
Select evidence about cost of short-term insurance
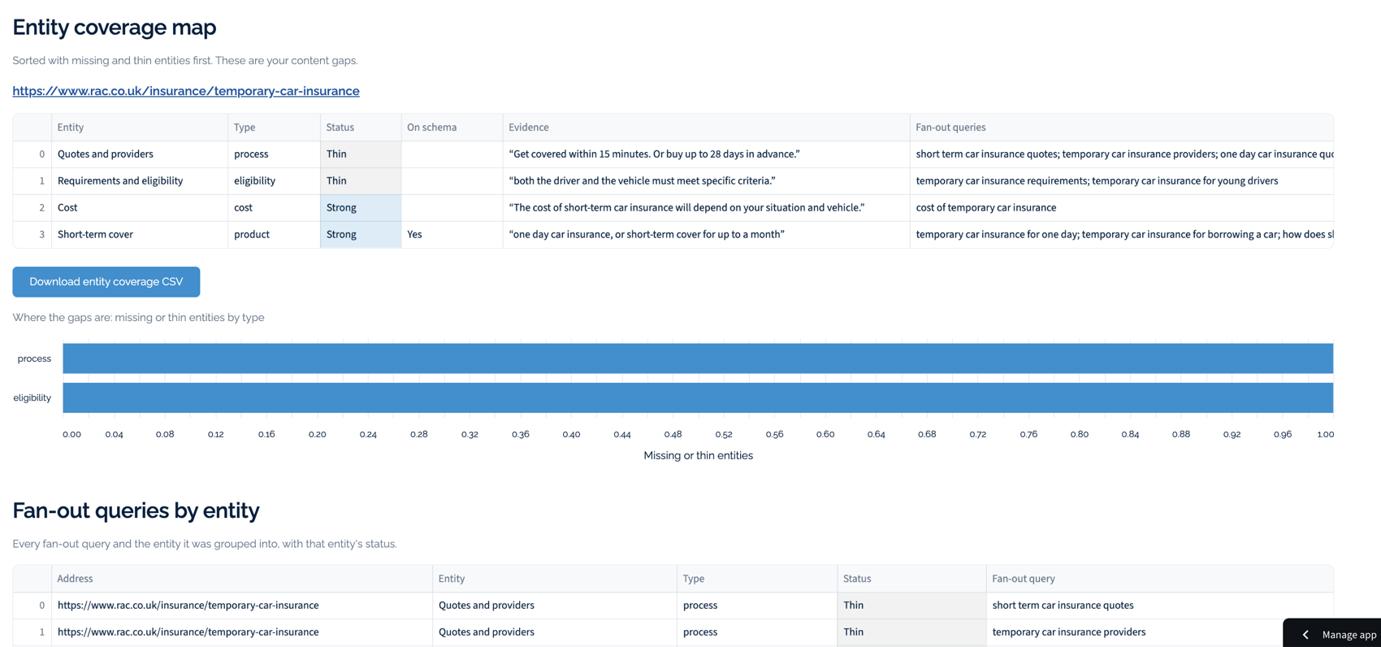(x=706, y=208)
